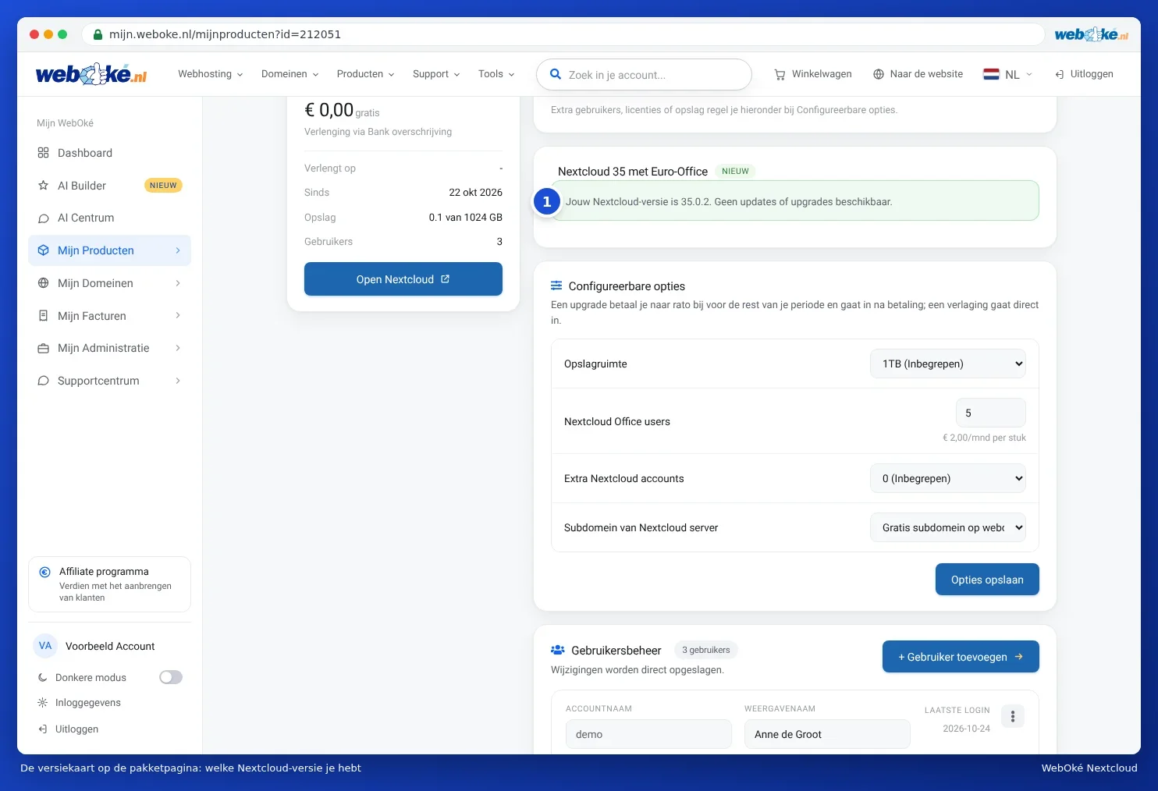1158x791 pixels.
Task: Click the Zoek in je account search field
Action: click(x=644, y=75)
